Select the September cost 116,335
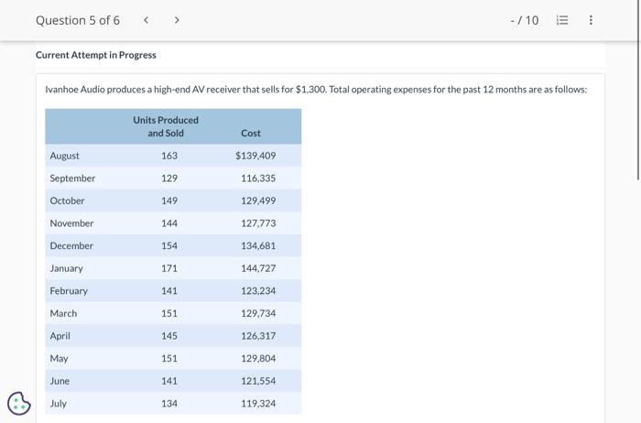641x423 pixels. tap(258, 179)
